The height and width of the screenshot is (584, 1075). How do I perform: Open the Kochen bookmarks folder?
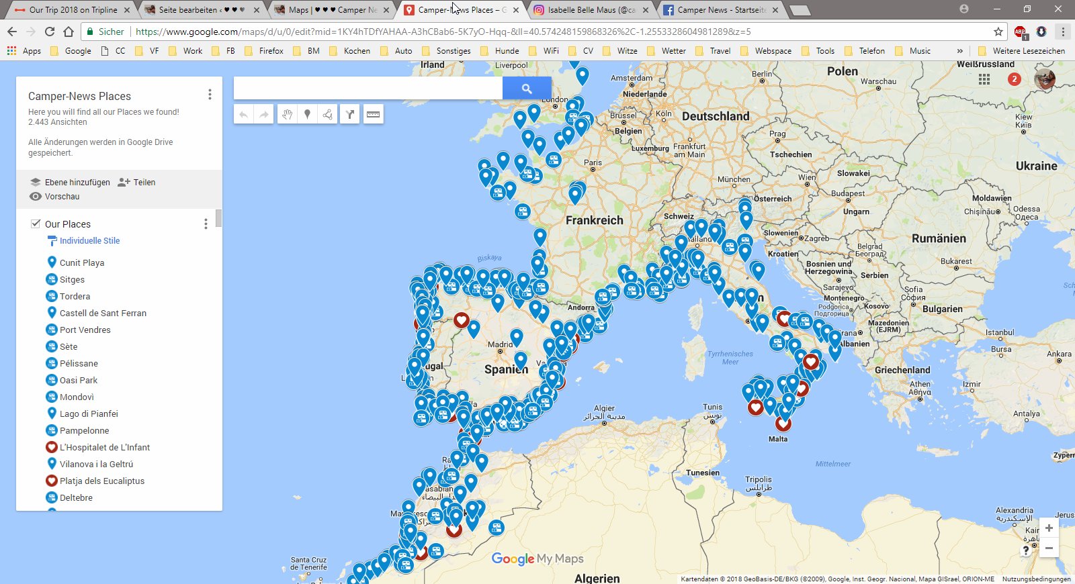pyautogui.click(x=349, y=50)
